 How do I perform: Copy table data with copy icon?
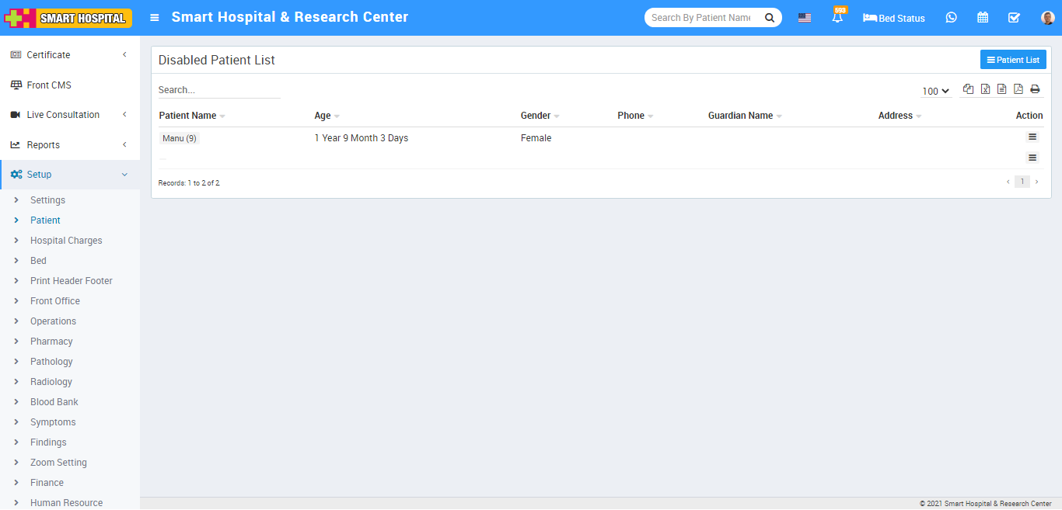point(968,89)
